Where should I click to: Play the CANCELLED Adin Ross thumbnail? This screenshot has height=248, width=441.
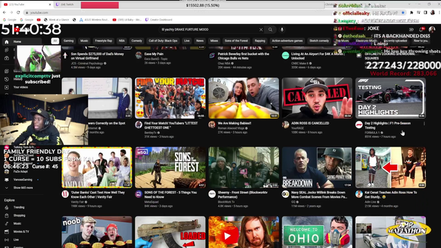(317, 98)
